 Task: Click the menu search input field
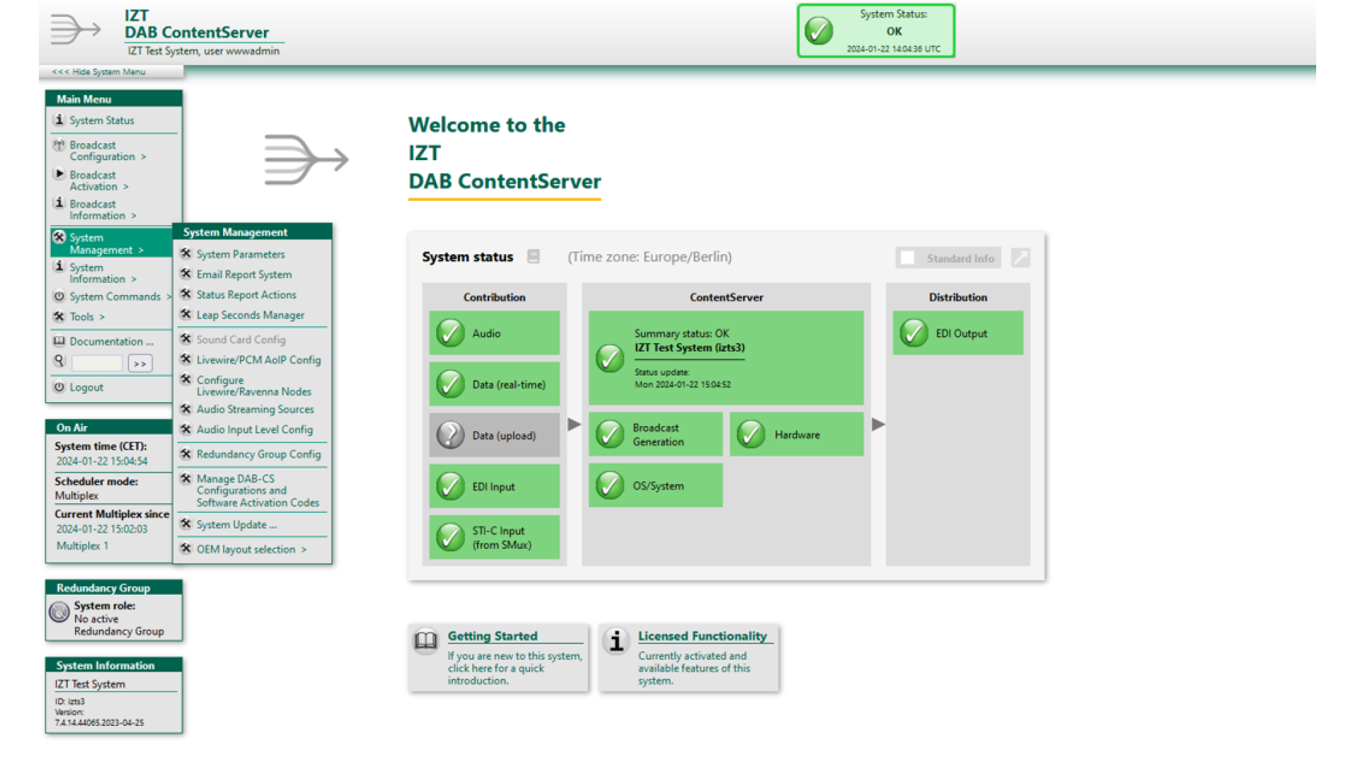click(97, 363)
